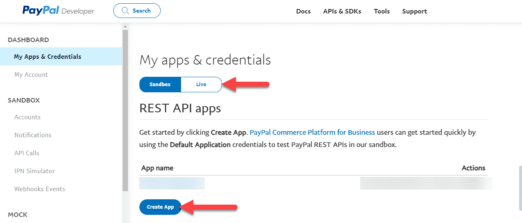Open sandbox Notifications
The image size is (522, 223).
(x=33, y=135)
